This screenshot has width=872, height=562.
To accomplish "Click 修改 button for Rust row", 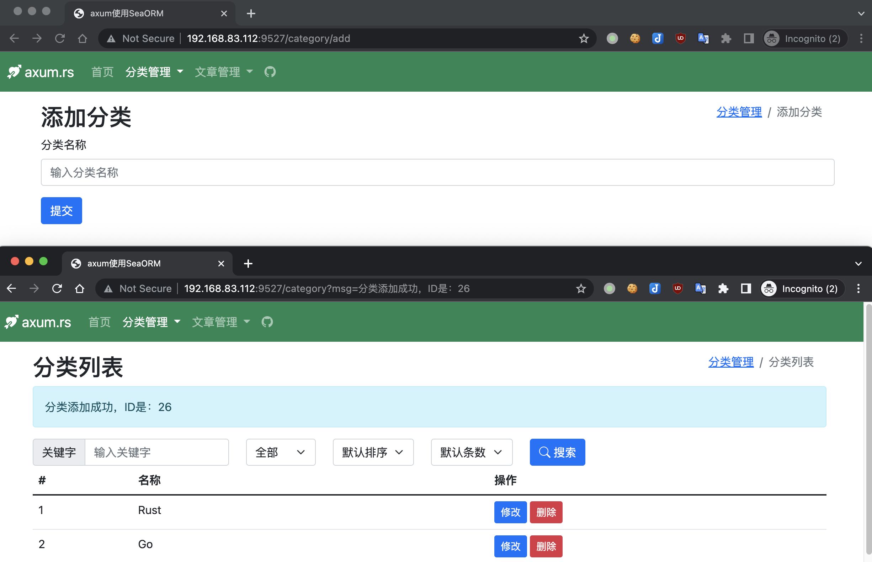I will tap(510, 512).
